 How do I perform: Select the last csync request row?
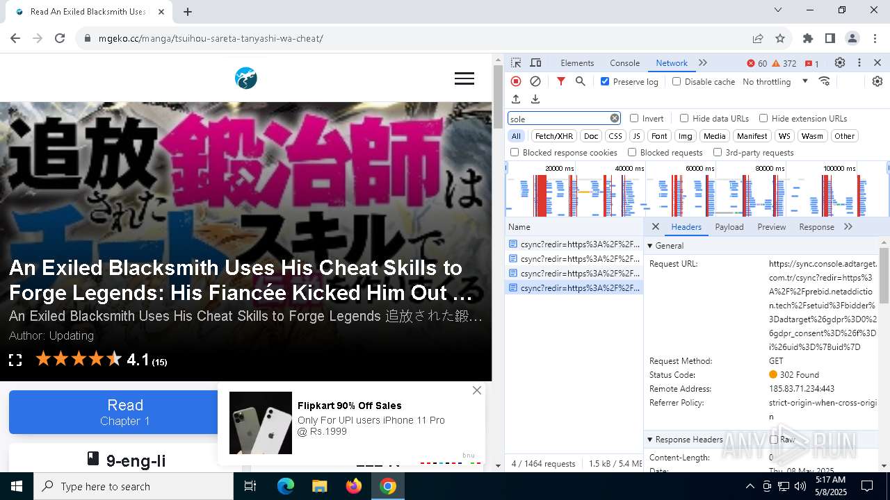point(574,287)
